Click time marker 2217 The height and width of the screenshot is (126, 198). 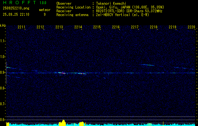[x=135, y=27]
